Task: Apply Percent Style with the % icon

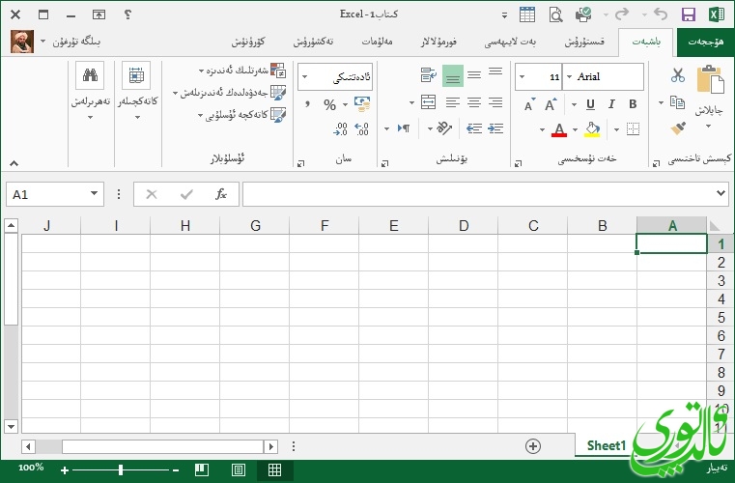Action: point(330,104)
